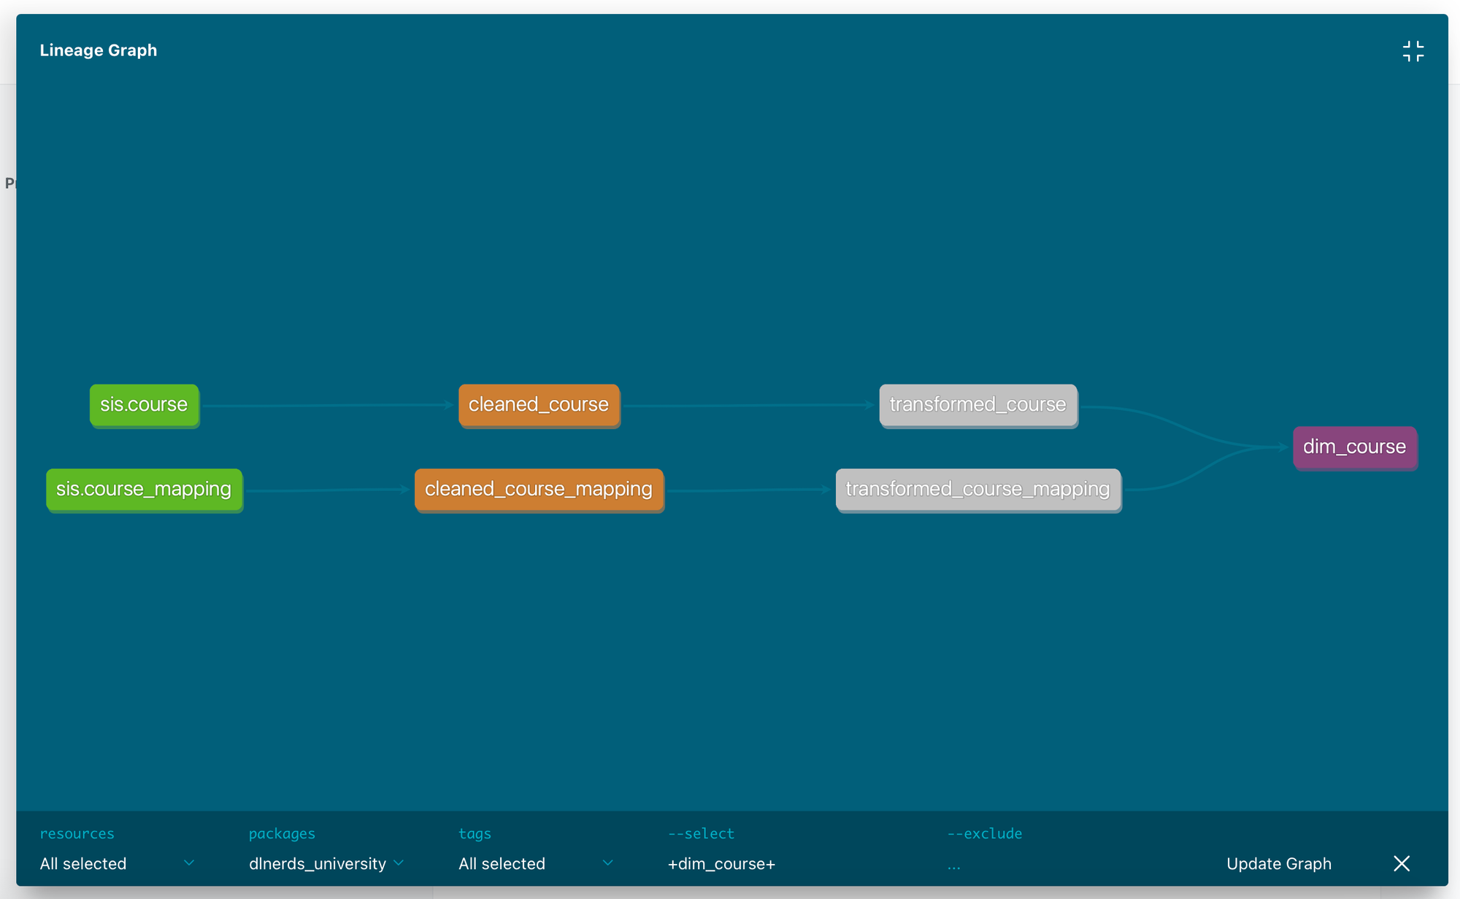Select the transformed_course node
The height and width of the screenshot is (899, 1460).
(x=977, y=404)
